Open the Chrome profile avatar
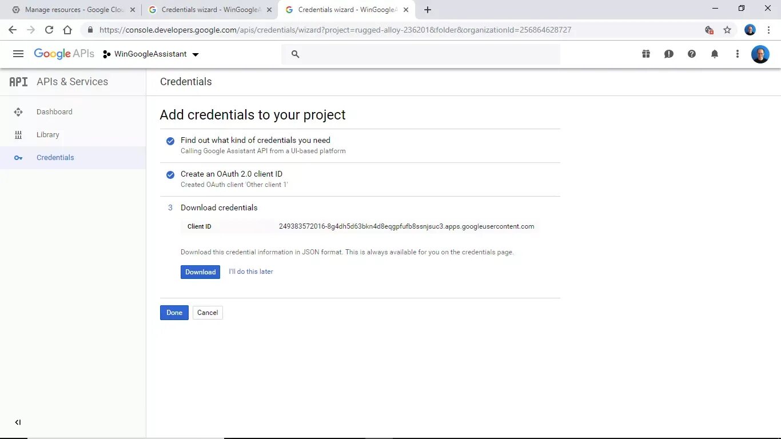 tap(750, 30)
